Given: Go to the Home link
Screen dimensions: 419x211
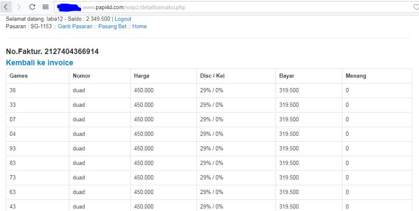Looking at the screenshot, I should click(x=139, y=27).
